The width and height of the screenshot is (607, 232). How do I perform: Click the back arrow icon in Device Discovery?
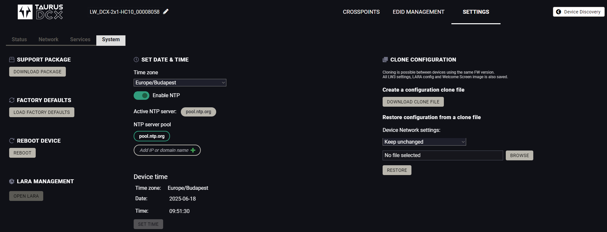pyautogui.click(x=559, y=12)
